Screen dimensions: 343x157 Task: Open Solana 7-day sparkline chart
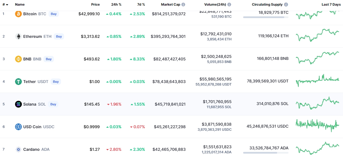coord(317,103)
